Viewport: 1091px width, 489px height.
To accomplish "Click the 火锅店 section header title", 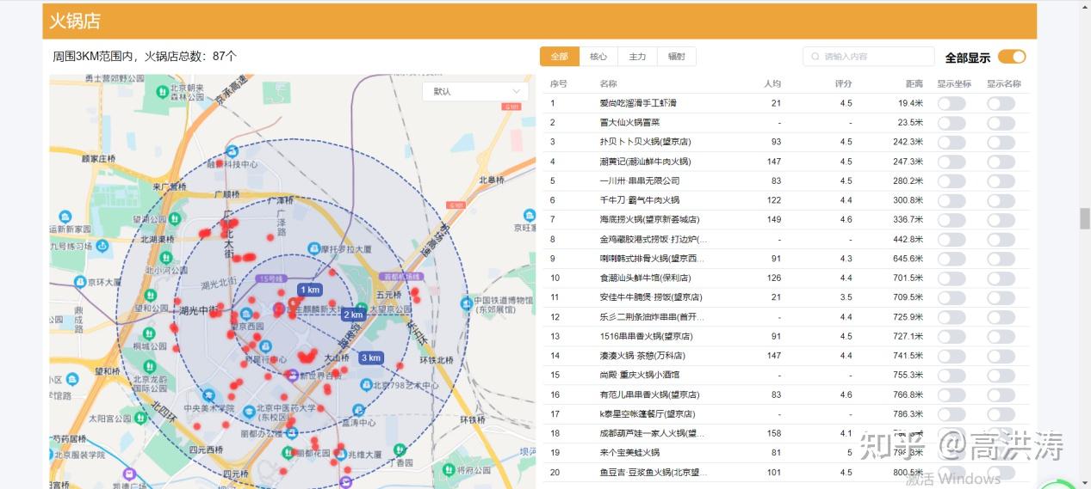I will tap(75, 21).
